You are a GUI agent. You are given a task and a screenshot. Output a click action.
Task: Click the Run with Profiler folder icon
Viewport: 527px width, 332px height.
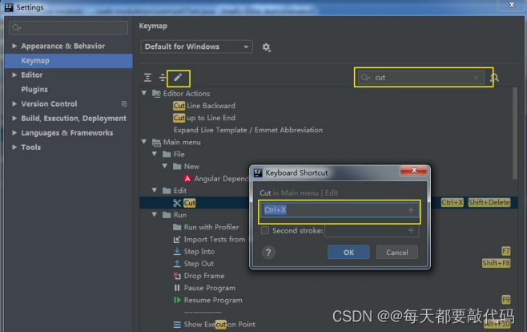(177, 227)
